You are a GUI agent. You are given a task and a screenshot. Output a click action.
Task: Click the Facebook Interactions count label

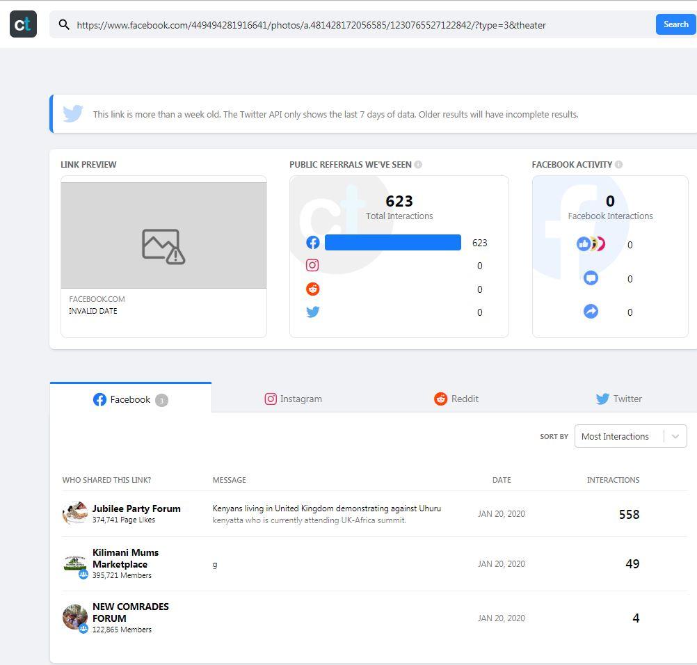[x=610, y=216]
